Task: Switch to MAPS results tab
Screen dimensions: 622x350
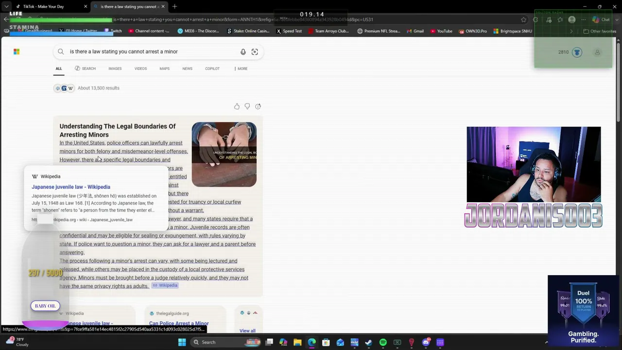Action: coord(165,69)
